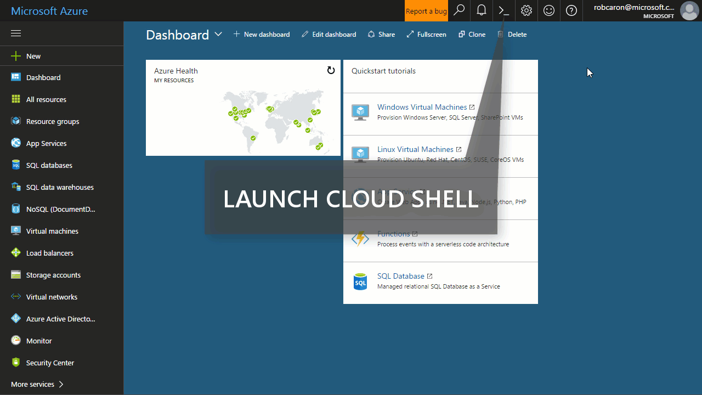Click the Resource groups cube icon
Screen dimensions: 702x395
tap(16, 121)
